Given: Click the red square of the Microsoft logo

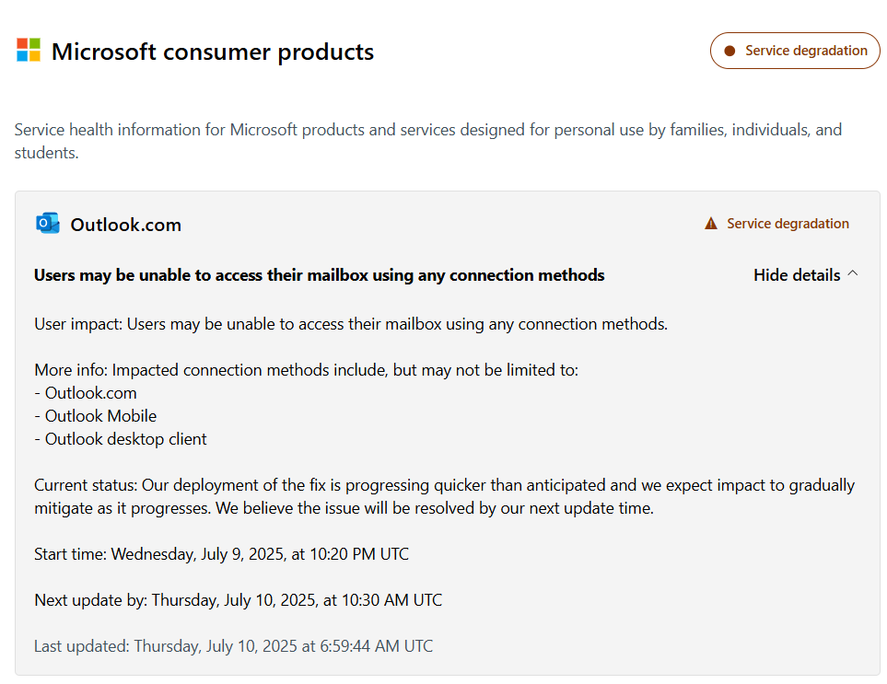Looking at the screenshot, I should (22, 44).
